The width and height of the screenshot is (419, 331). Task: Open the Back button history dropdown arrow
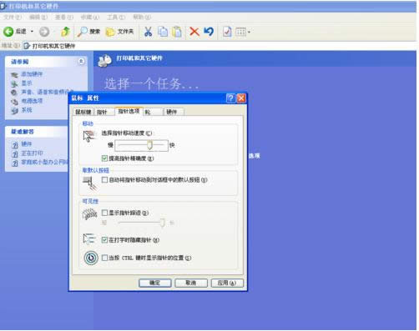[32, 32]
